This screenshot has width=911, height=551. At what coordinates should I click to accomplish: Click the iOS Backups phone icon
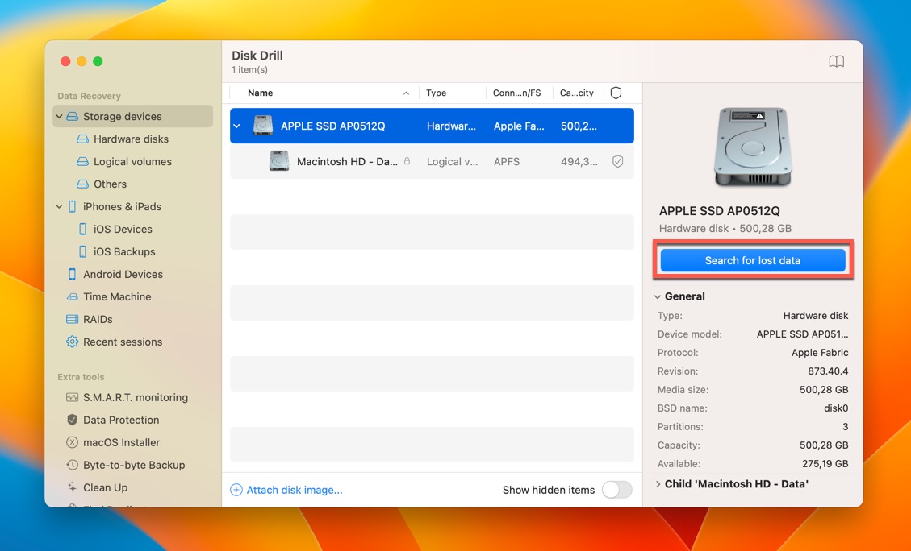pos(82,251)
